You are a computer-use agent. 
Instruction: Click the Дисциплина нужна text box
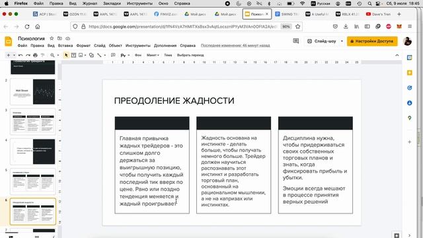pos(315,171)
